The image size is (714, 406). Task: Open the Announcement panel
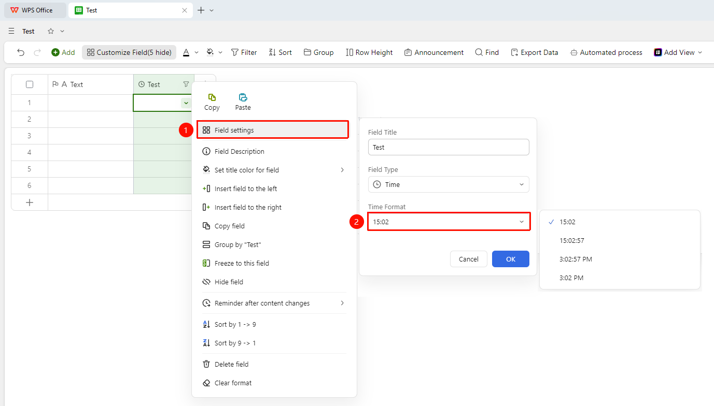click(x=434, y=52)
